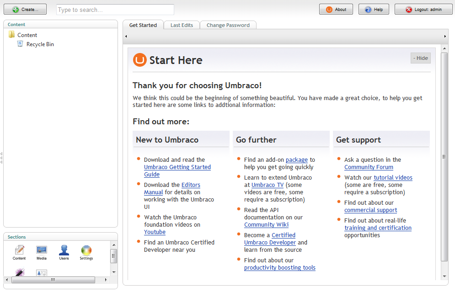
Task: Collapse the left panel with splitter arrows
Action: 1,158
